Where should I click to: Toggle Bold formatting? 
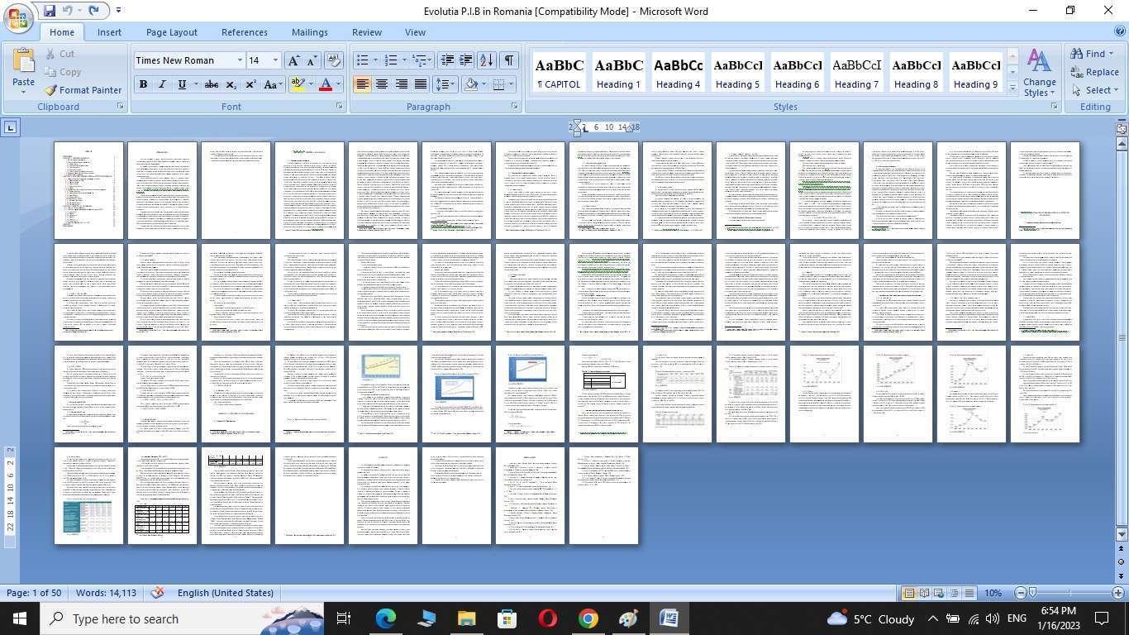tap(143, 84)
